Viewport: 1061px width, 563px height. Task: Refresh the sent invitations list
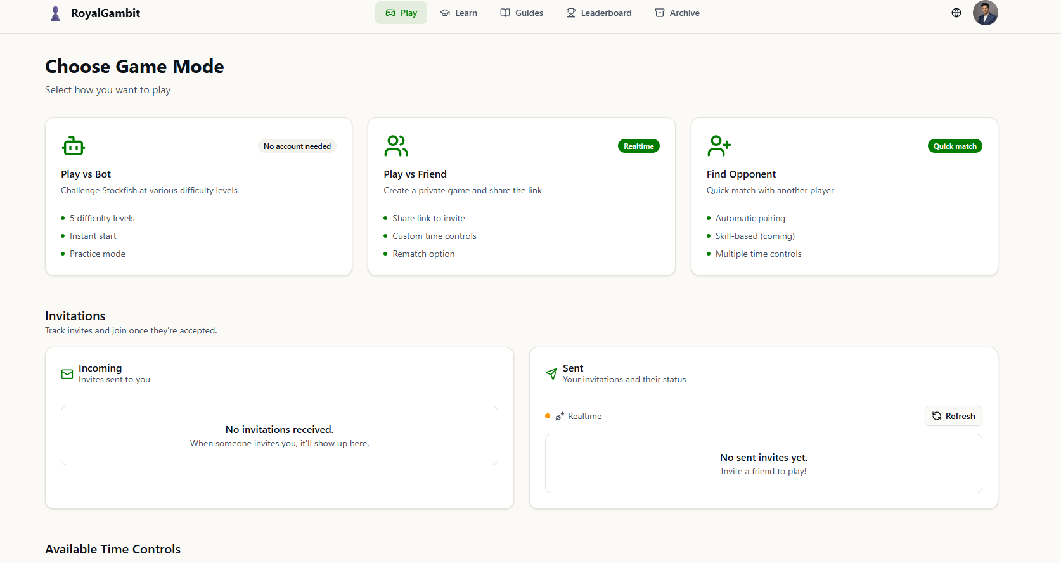point(953,416)
